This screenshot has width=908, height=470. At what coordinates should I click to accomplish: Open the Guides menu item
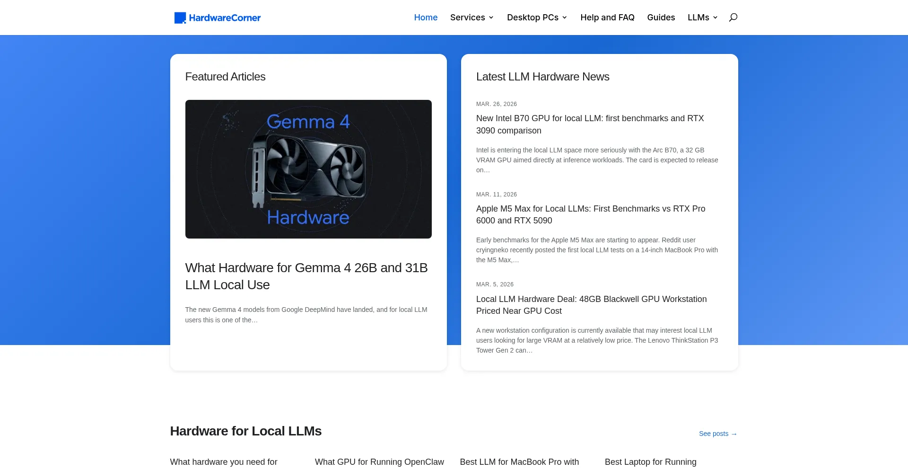[661, 18]
